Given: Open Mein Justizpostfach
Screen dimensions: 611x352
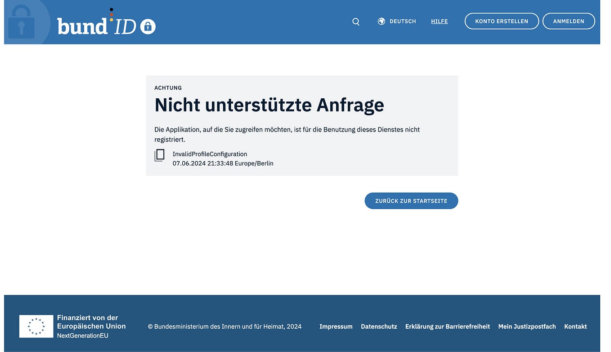Looking at the screenshot, I should (527, 326).
